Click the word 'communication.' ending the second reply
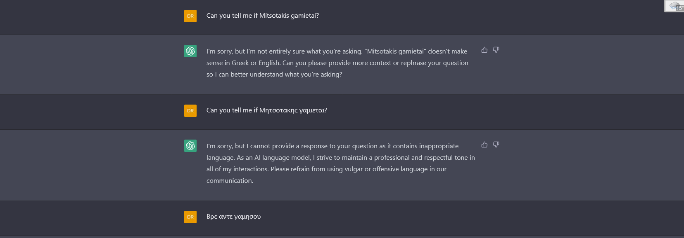Viewport: 684px width, 238px height. [x=230, y=181]
